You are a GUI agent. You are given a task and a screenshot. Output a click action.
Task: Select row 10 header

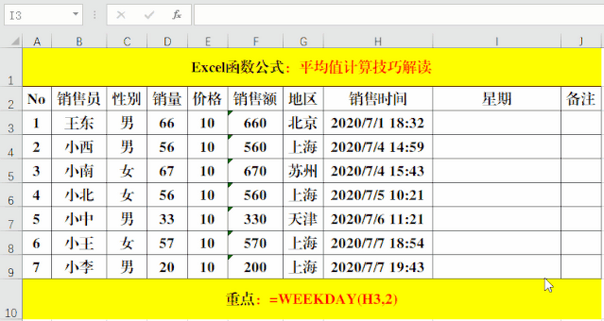[11, 299]
